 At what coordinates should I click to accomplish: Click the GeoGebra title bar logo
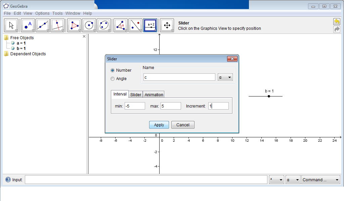[x=6, y=6]
